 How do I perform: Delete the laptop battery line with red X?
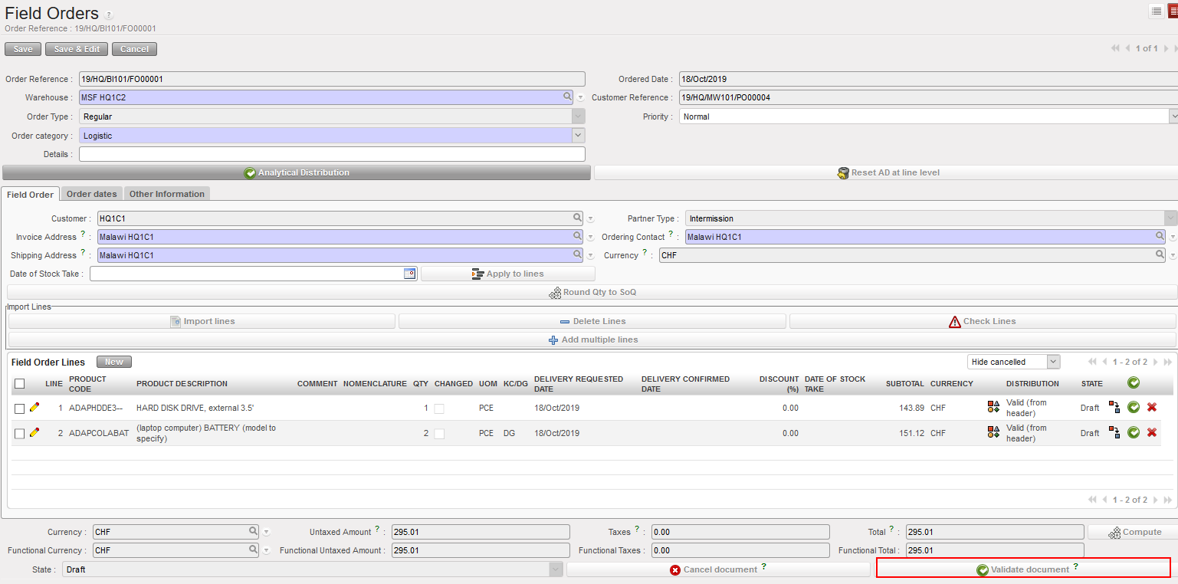tap(1151, 433)
